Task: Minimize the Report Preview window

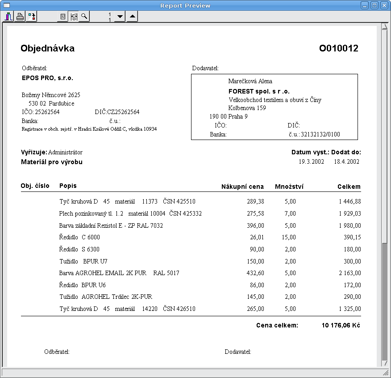Action: click(365, 5)
